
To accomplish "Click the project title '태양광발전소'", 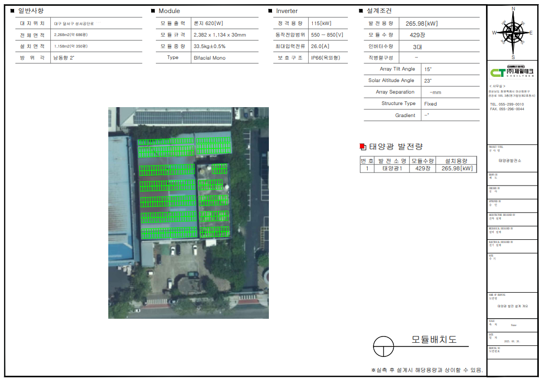I will click(x=510, y=160).
